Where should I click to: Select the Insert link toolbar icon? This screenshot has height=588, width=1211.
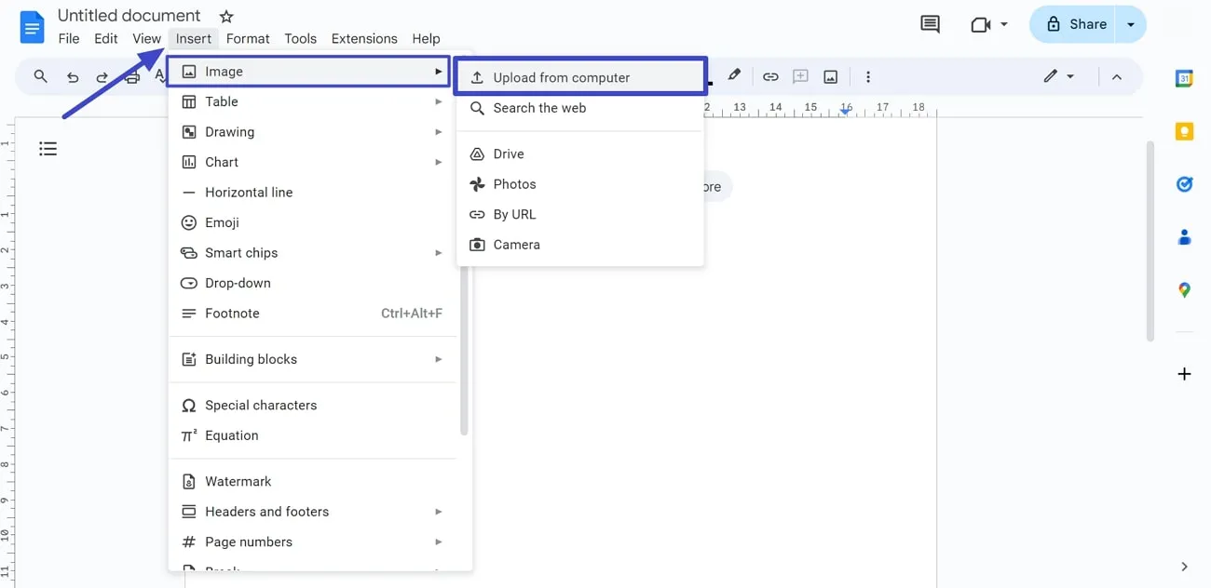770,76
